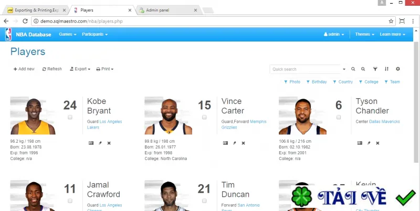Image resolution: width=420 pixels, height=211 pixels.
Task: Edit Tyson Chandler with pencil icon
Action: click(x=369, y=143)
